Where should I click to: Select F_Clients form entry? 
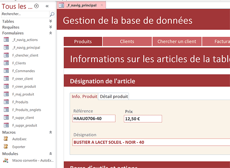[19, 63]
